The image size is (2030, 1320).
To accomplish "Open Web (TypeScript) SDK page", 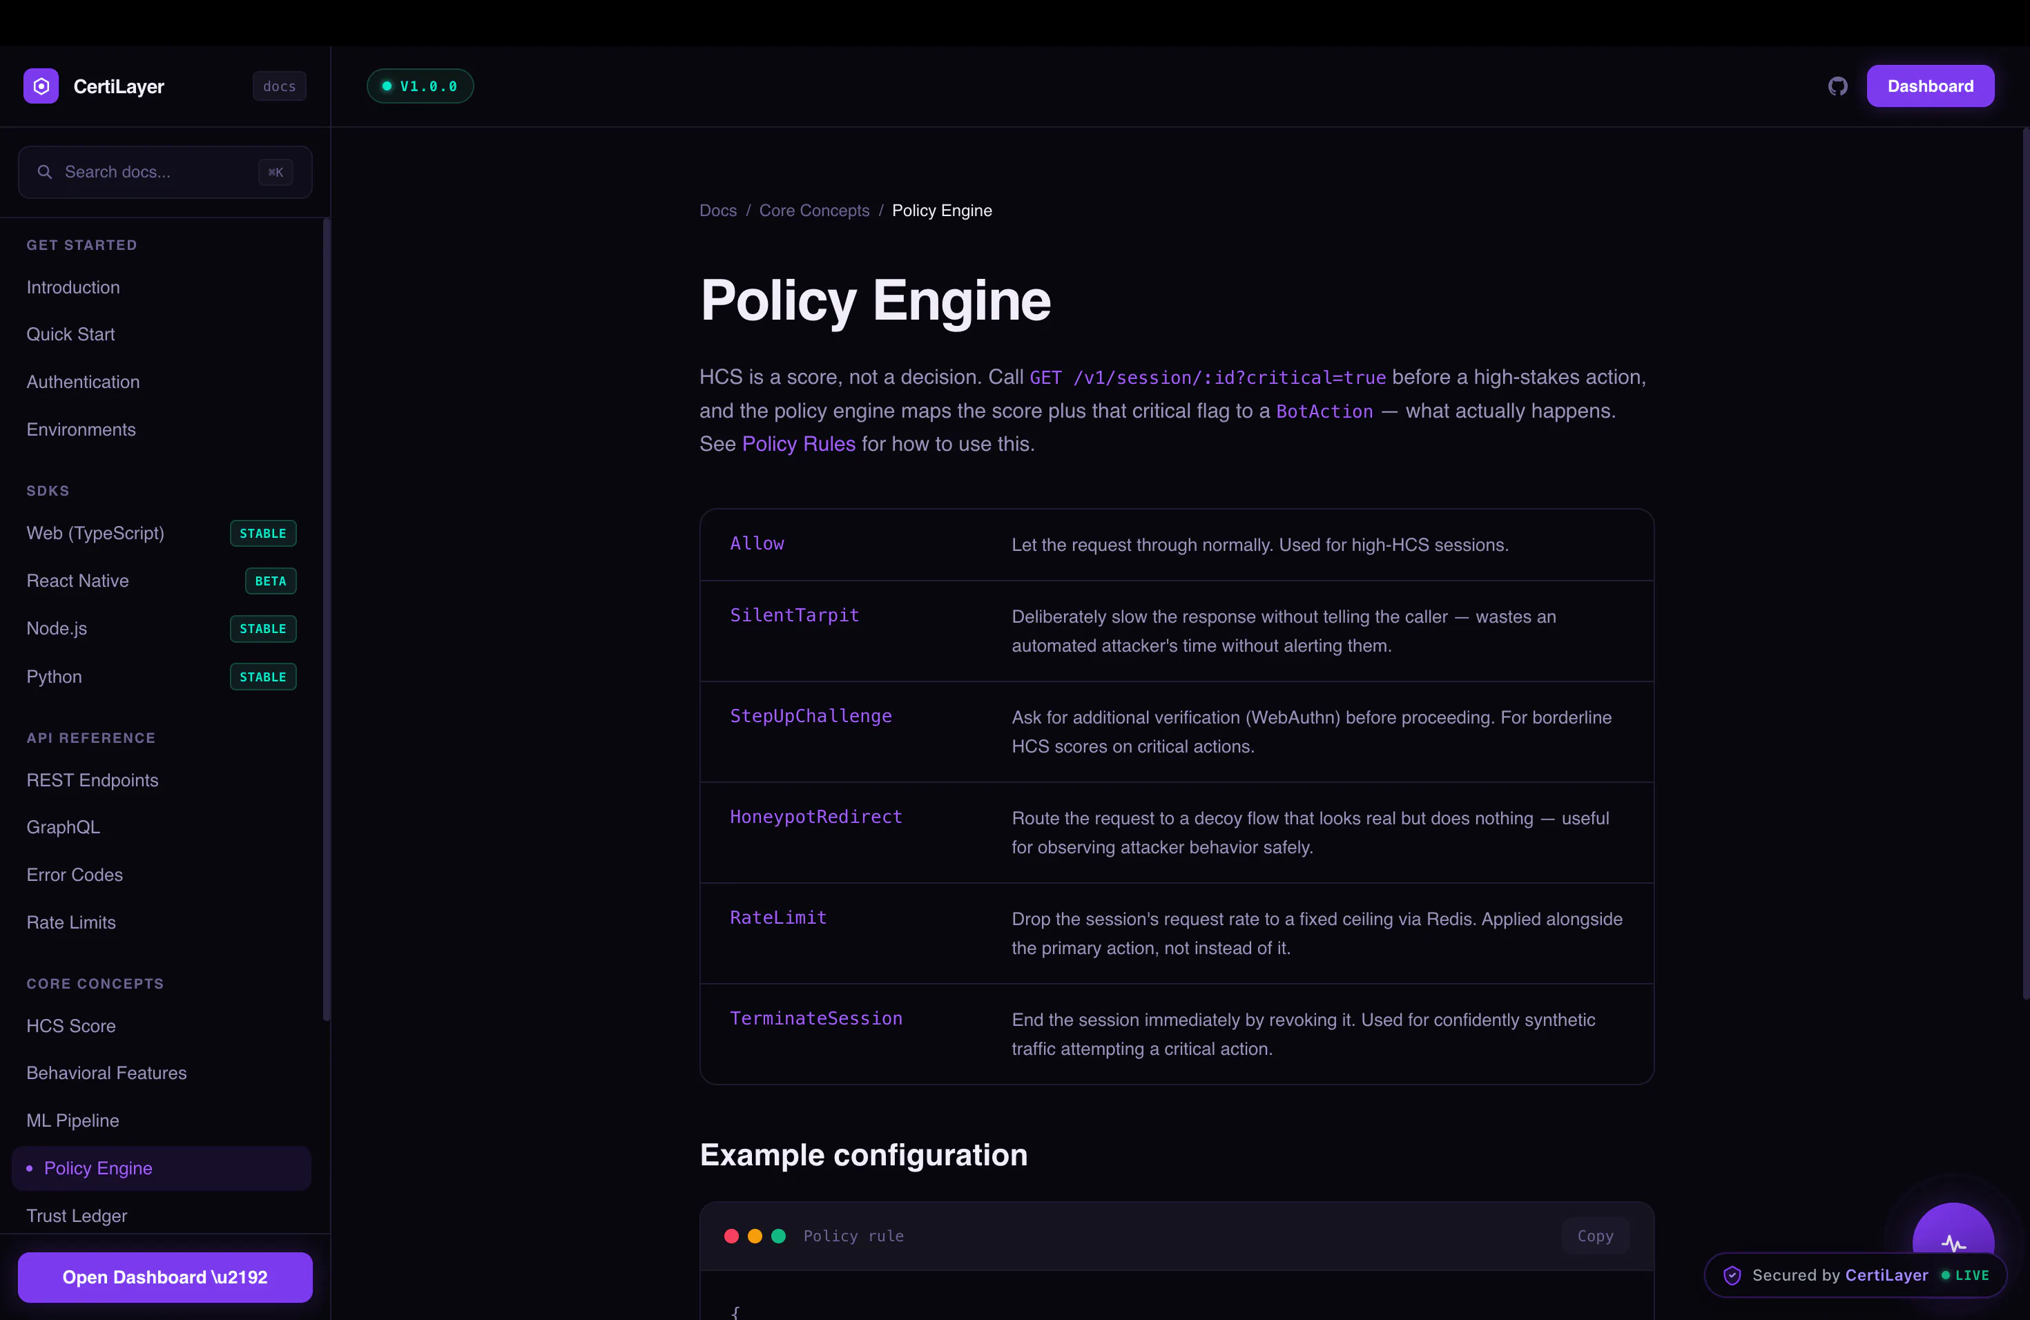I will [95, 533].
